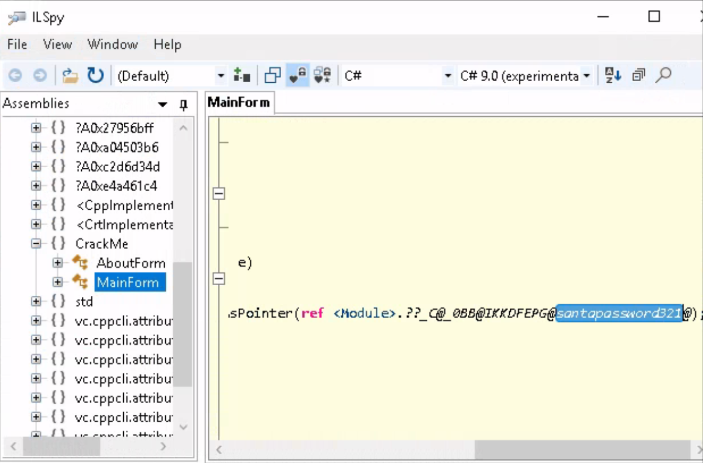Reload assemblies with the refresh icon
This screenshot has width=703, height=463.
pyautogui.click(x=95, y=75)
